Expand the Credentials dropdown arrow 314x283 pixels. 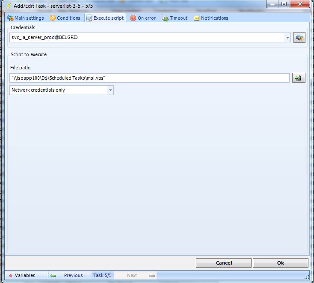[287, 38]
